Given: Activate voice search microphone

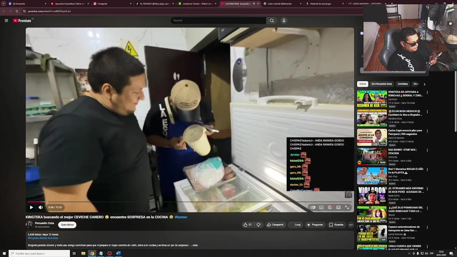Looking at the screenshot, I should coord(284,20).
